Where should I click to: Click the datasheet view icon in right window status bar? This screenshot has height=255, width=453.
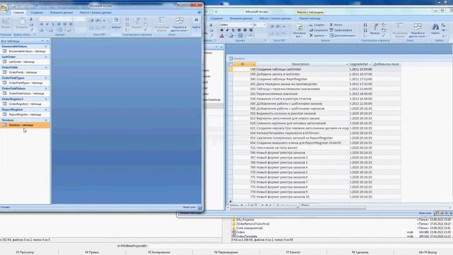pos(437,213)
